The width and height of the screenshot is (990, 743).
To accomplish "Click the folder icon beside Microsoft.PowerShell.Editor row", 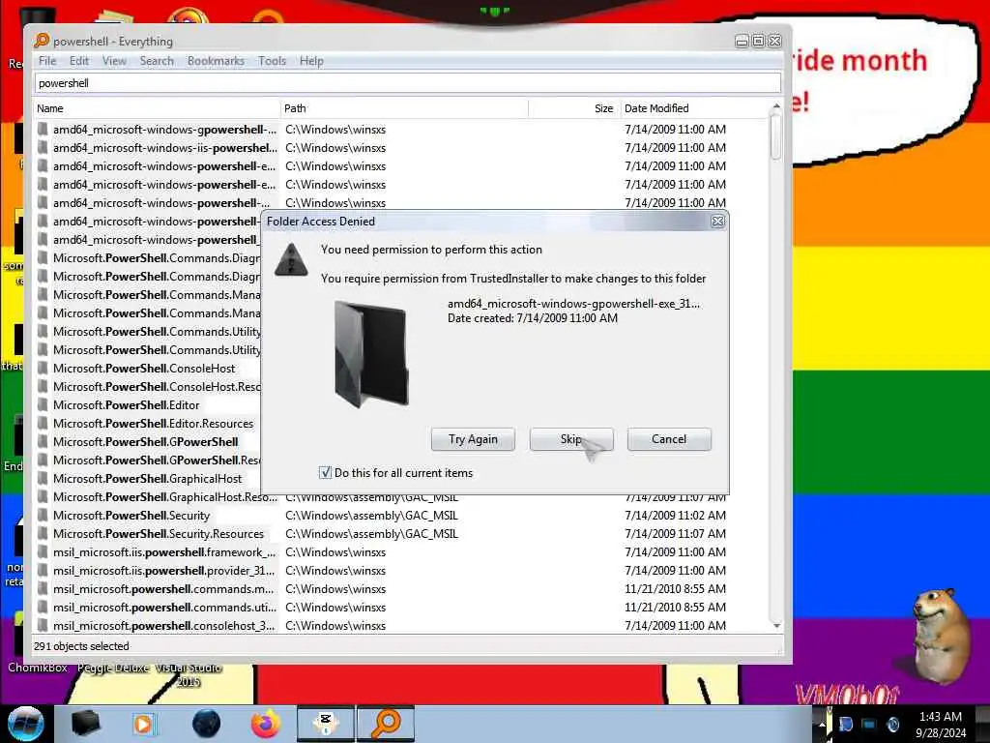I will pyautogui.click(x=43, y=405).
